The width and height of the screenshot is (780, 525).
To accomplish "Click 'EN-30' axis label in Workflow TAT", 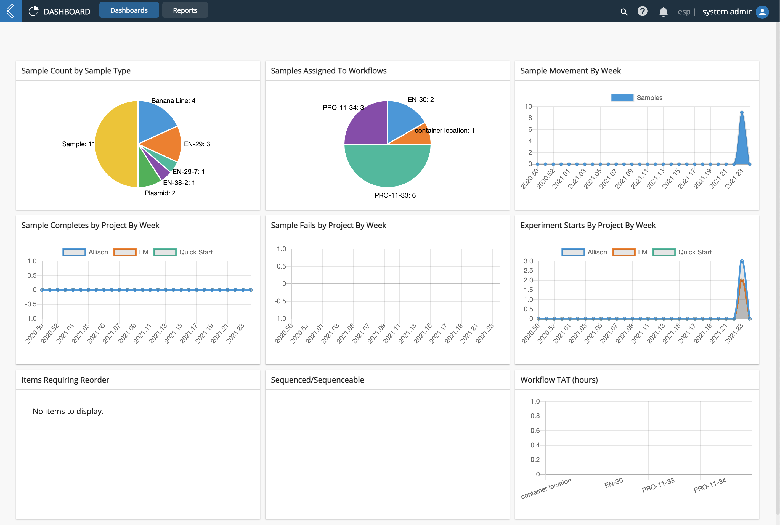I will [613, 483].
